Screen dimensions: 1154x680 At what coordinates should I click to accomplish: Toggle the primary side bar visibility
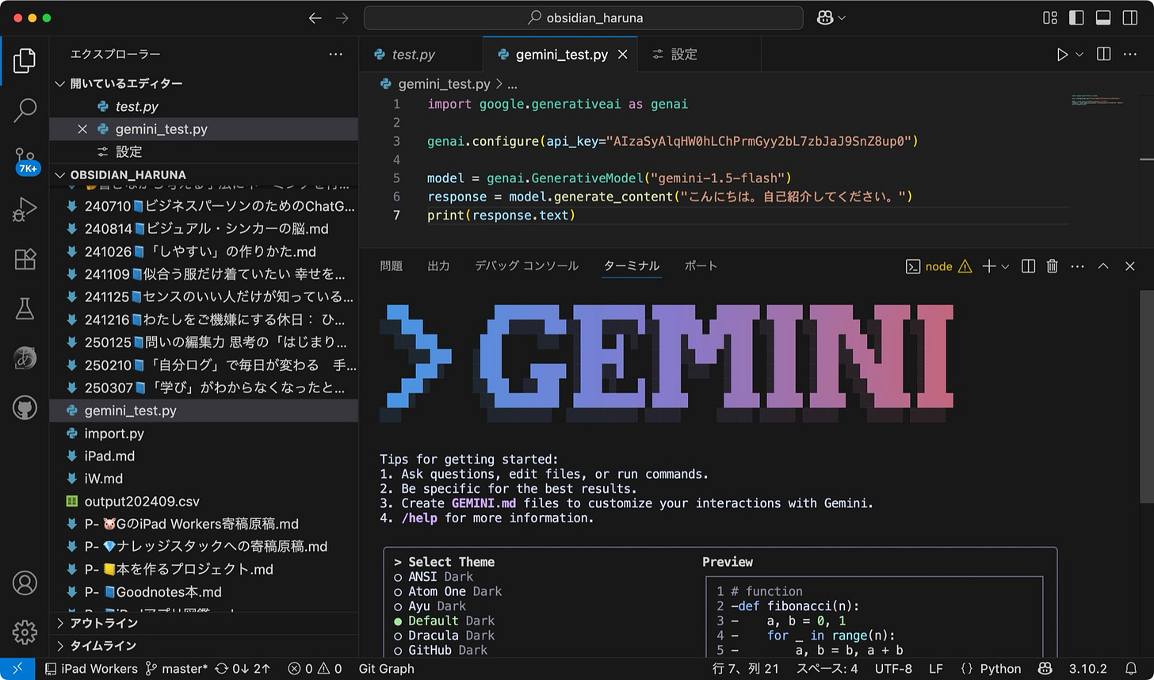[1076, 17]
